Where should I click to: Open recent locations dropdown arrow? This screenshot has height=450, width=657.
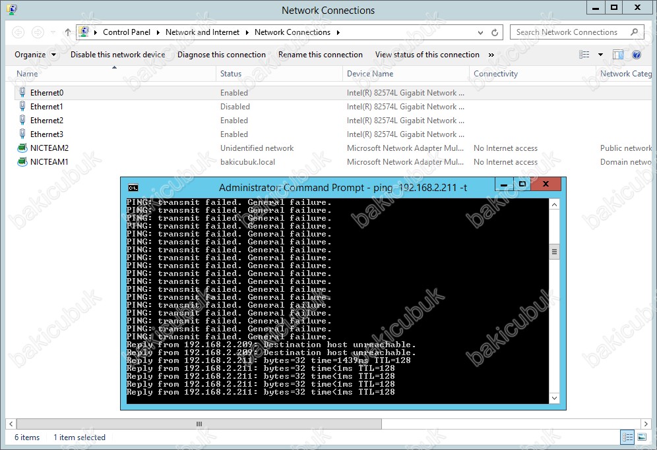coord(53,32)
